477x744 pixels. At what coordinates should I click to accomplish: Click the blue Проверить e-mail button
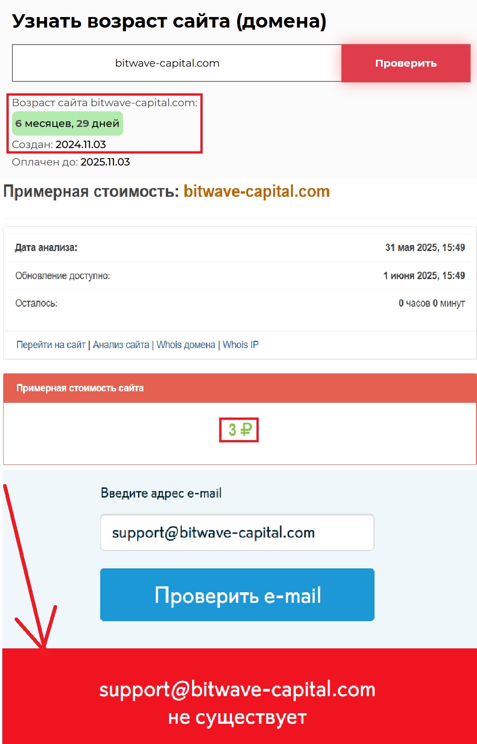(x=237, y=595)
